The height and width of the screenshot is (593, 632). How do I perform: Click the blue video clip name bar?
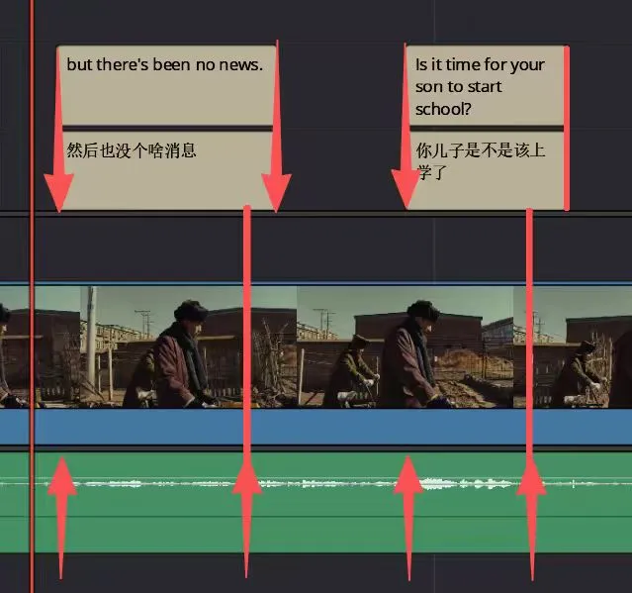[x=316, y=427]
